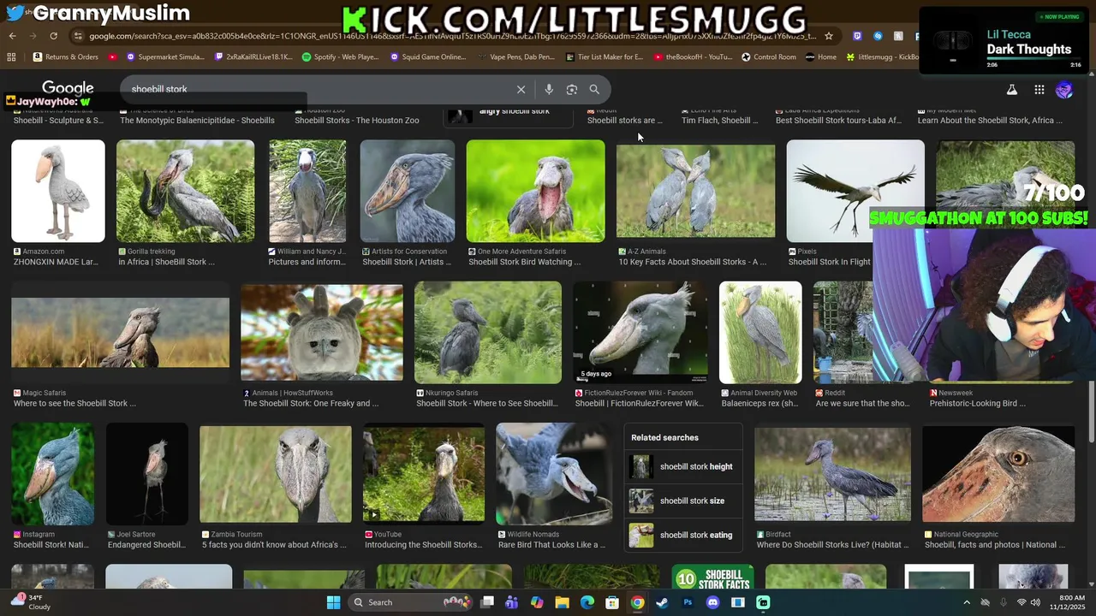Open Copilot from the taskbar
Viewport: 1096px width, 616px height.
point(537,602)
